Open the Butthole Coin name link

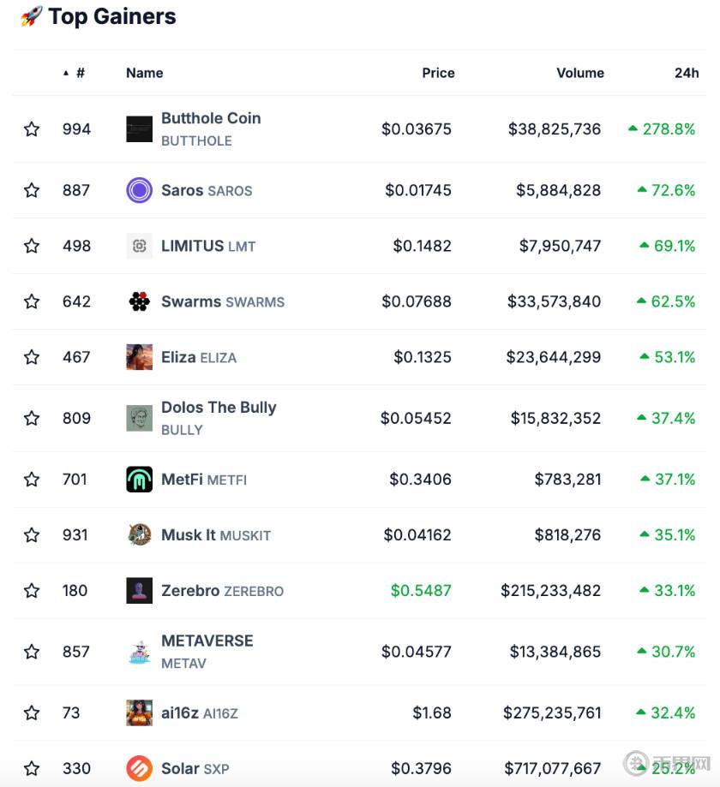(211, 118)
